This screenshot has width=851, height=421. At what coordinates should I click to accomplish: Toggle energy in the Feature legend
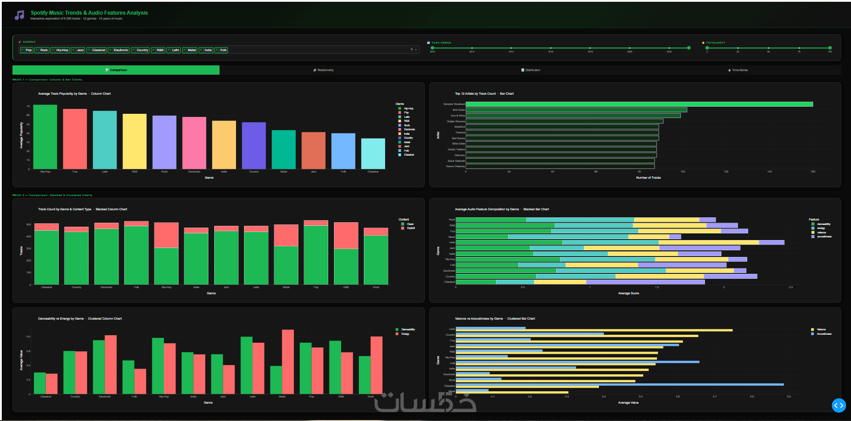818,228
